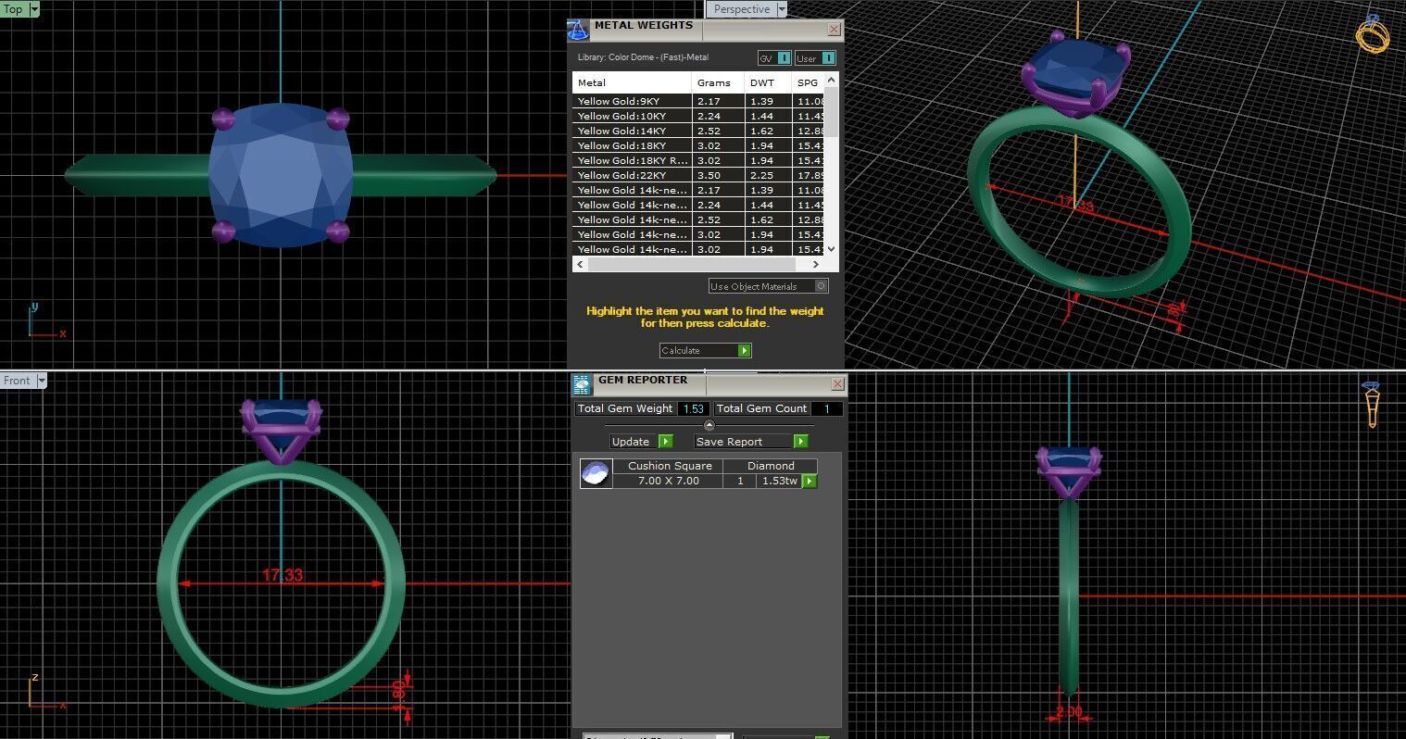Collapse the Gem Reporter totals with round arrow
This screenshot has width=1406, height=739.
(709, 425)
